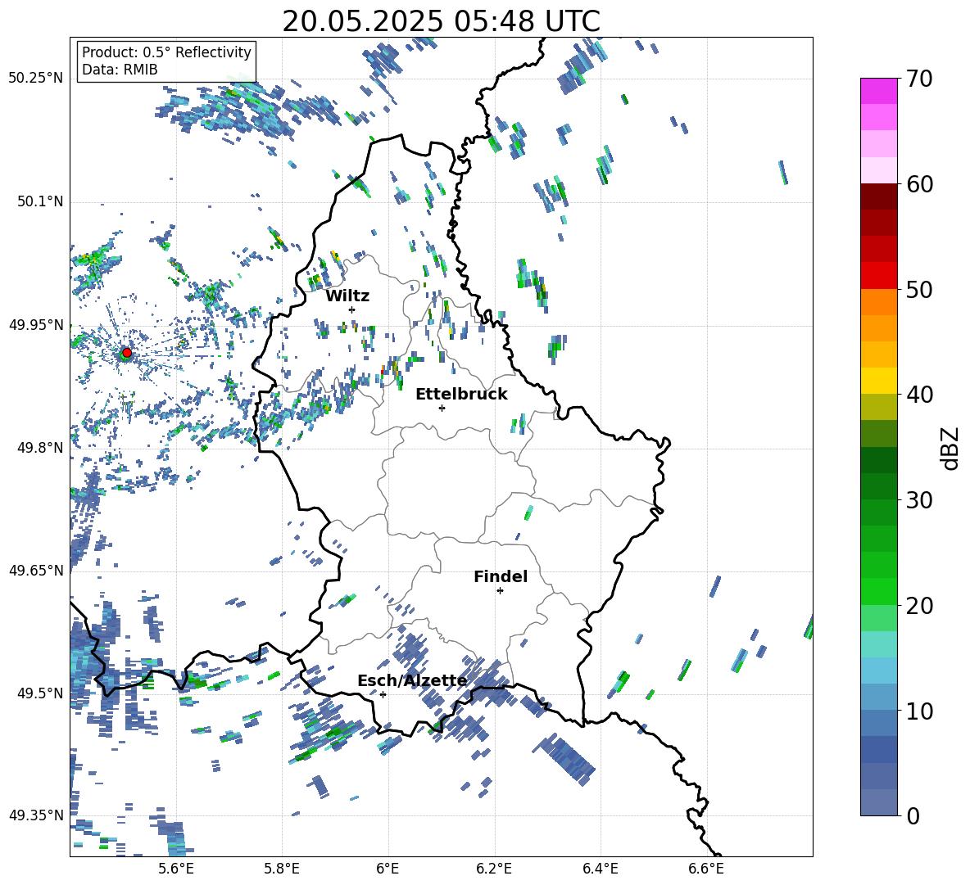Click the dBZ colorbar axis label
This screenshot has height=885, width=970.
951,448
